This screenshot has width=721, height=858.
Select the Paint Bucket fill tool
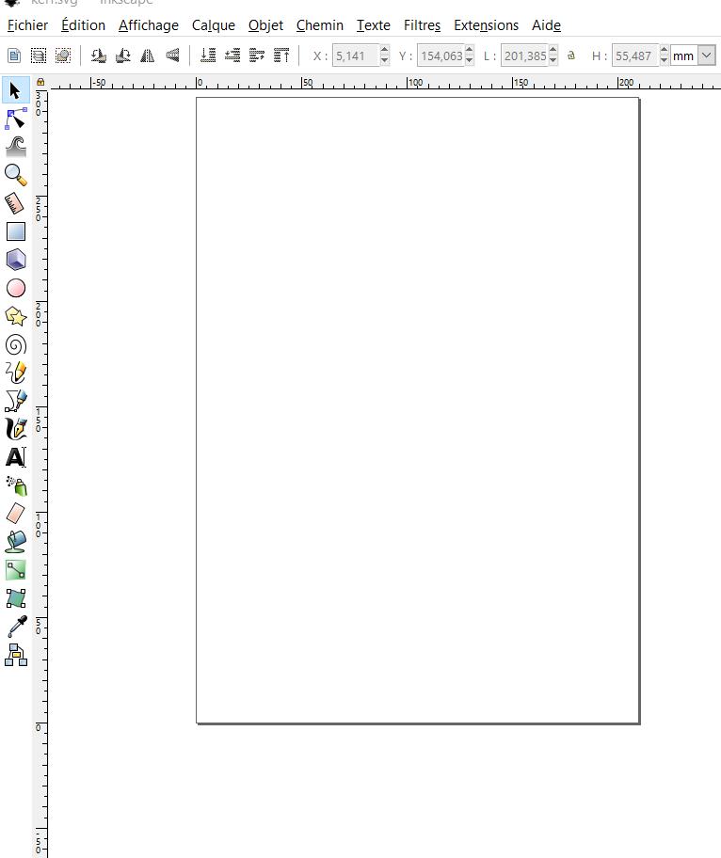tap(15, 542)
